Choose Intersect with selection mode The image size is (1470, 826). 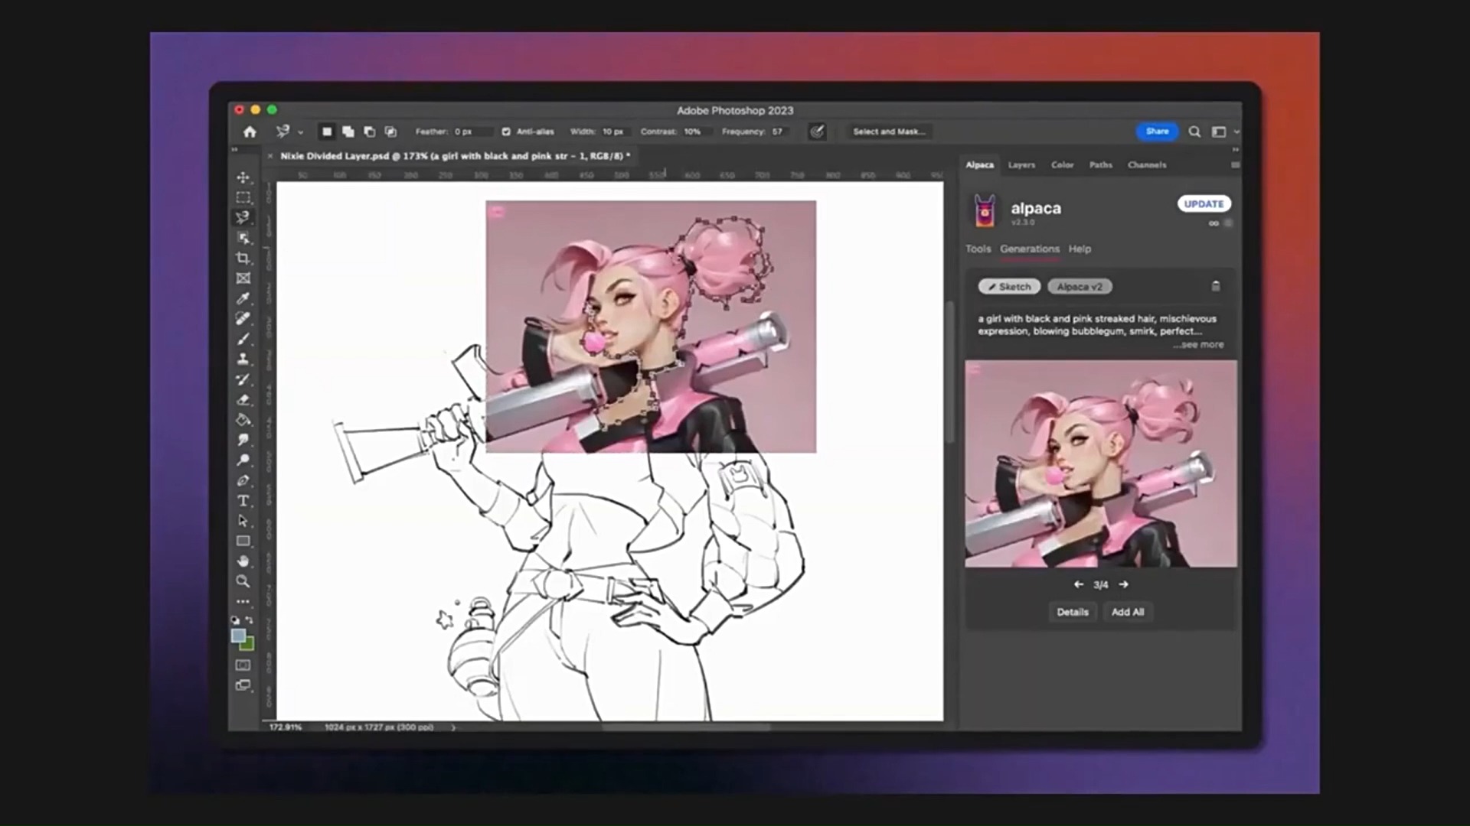390,132
